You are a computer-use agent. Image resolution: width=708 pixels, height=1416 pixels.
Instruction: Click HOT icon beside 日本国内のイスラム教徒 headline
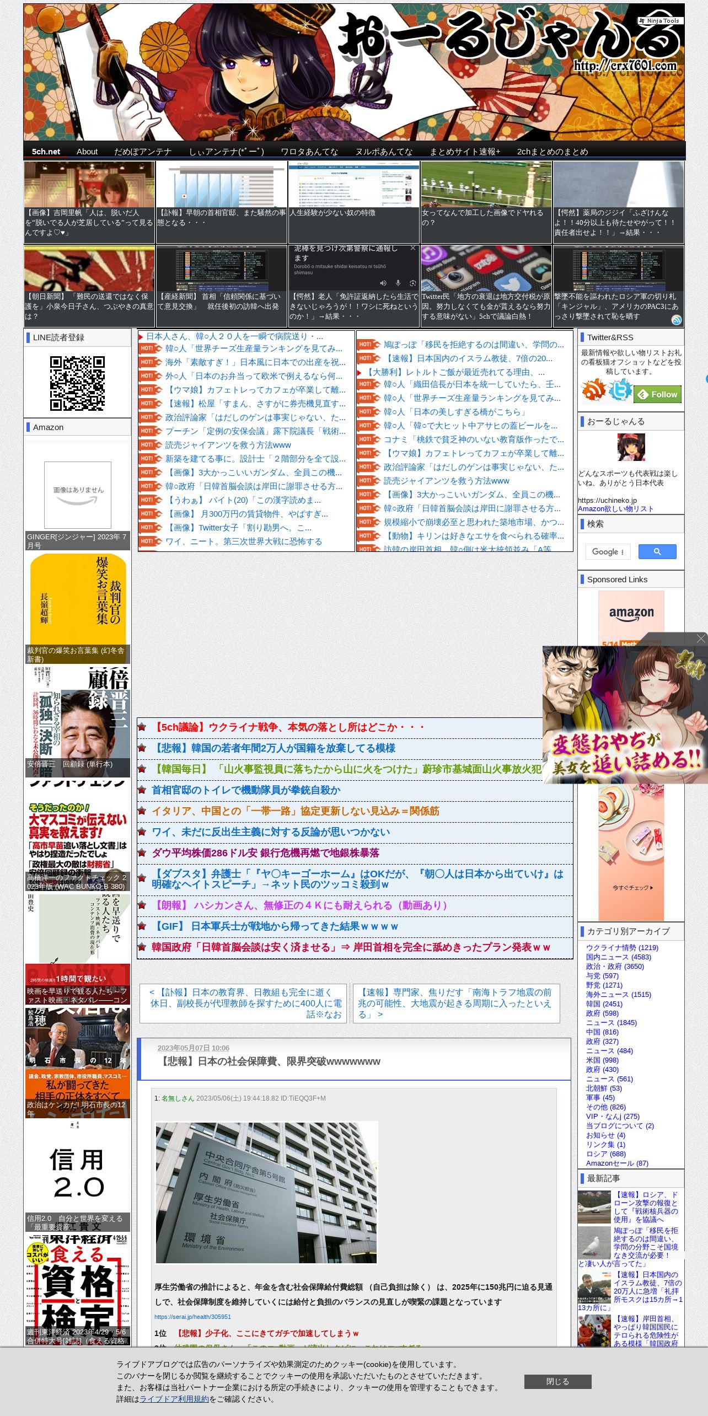coord(369,358)
